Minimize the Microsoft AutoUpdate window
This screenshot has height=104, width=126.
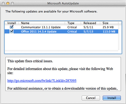tap(8, 3)
